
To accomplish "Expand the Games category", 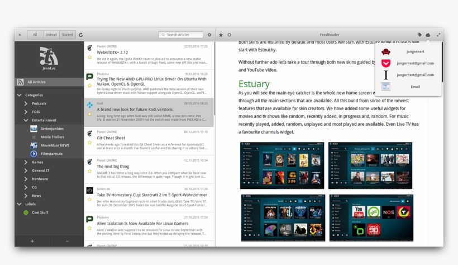I will pos(26,162).
